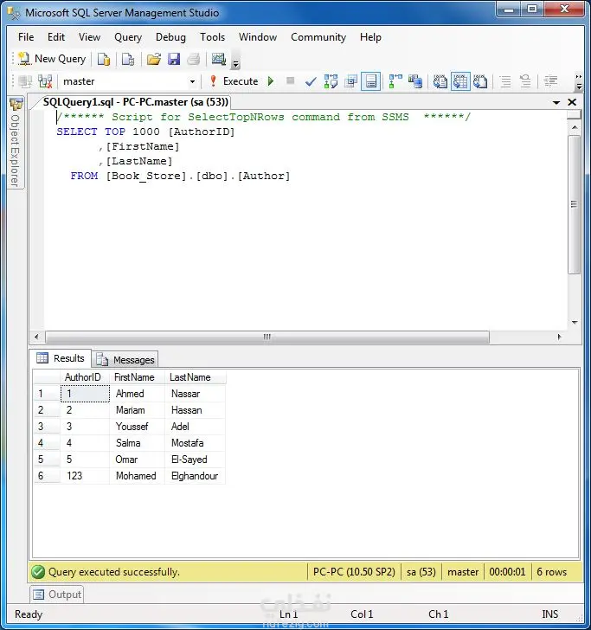Parse the query with the blue checkmark
This screenshot has width=591, height=630.
pyautogui.click(x=310, y=81)
